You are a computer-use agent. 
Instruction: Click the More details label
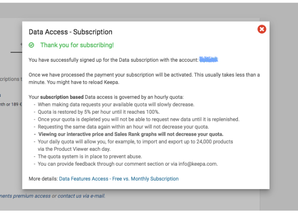pos(43,179)
